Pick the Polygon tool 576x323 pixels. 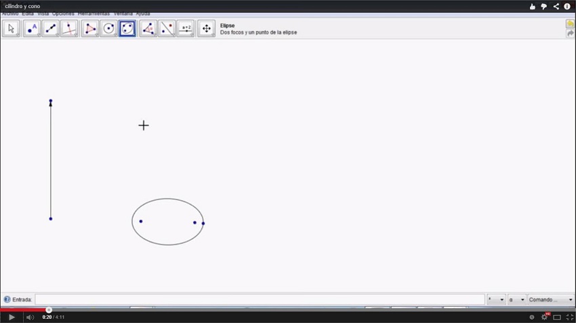pos(90,28)
